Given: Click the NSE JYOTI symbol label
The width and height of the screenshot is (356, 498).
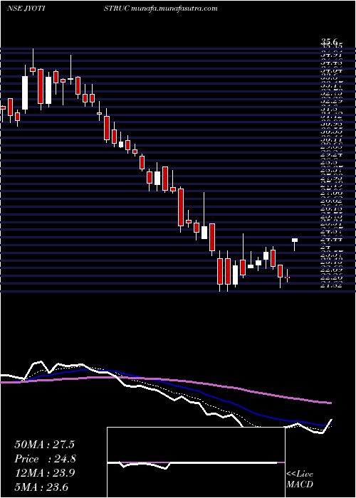Looking at the screenshot, I should (26, 9).
